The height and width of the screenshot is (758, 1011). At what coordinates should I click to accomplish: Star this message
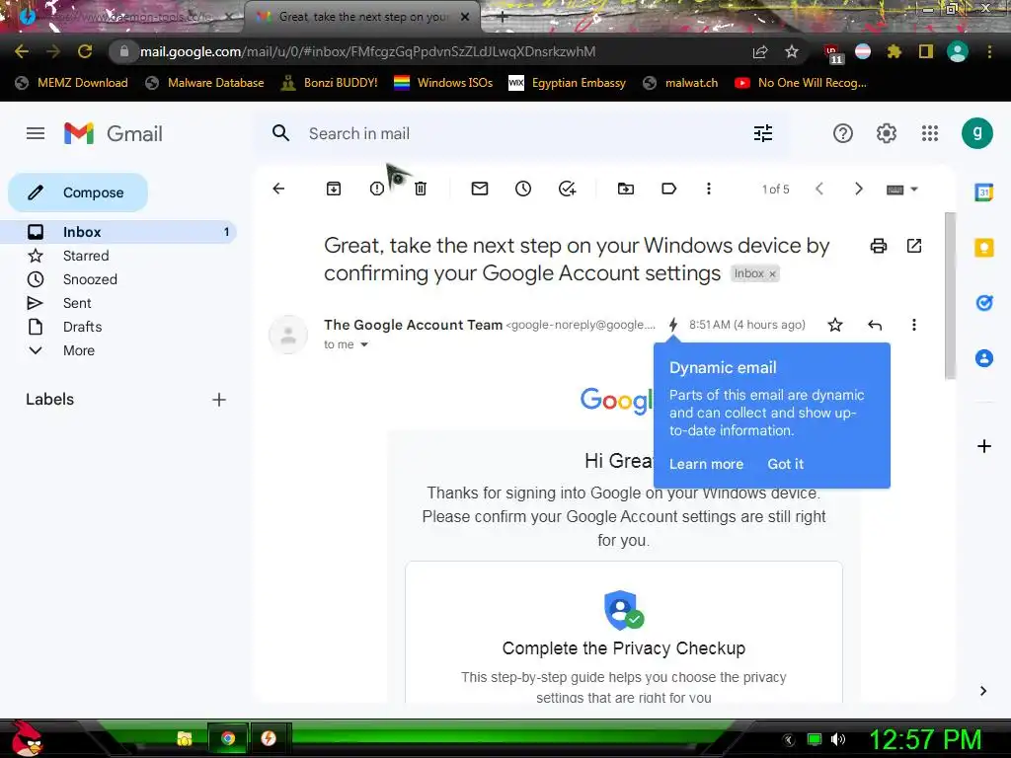(835, 324)
